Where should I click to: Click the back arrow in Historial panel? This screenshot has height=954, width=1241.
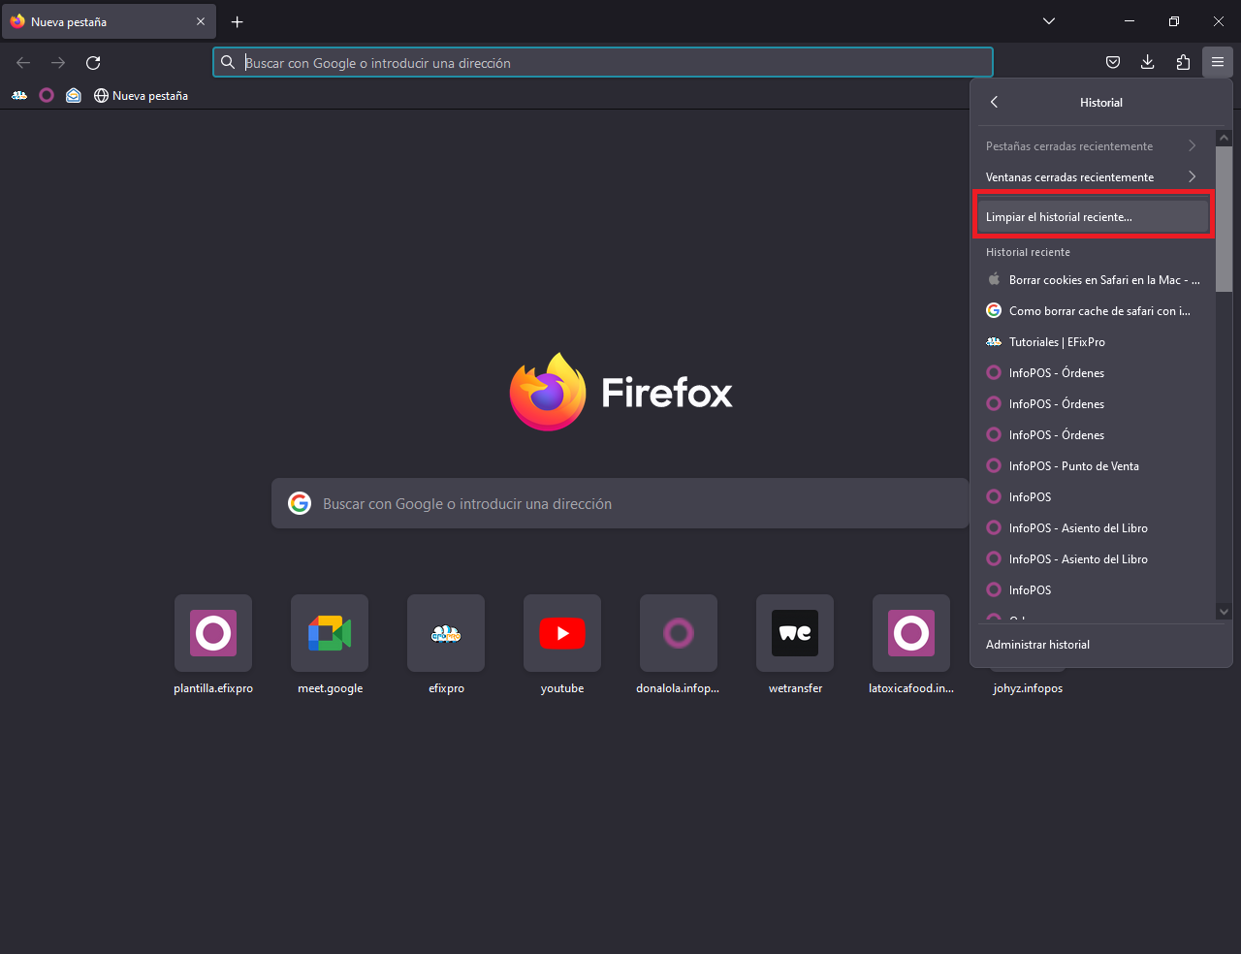pyautogui.click(x=994, y=102)
